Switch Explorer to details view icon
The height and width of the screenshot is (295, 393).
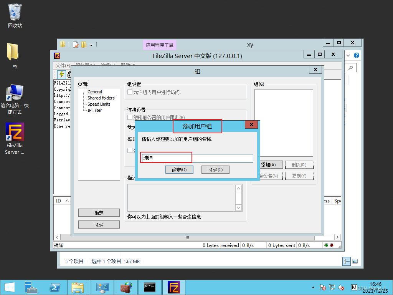347,261
